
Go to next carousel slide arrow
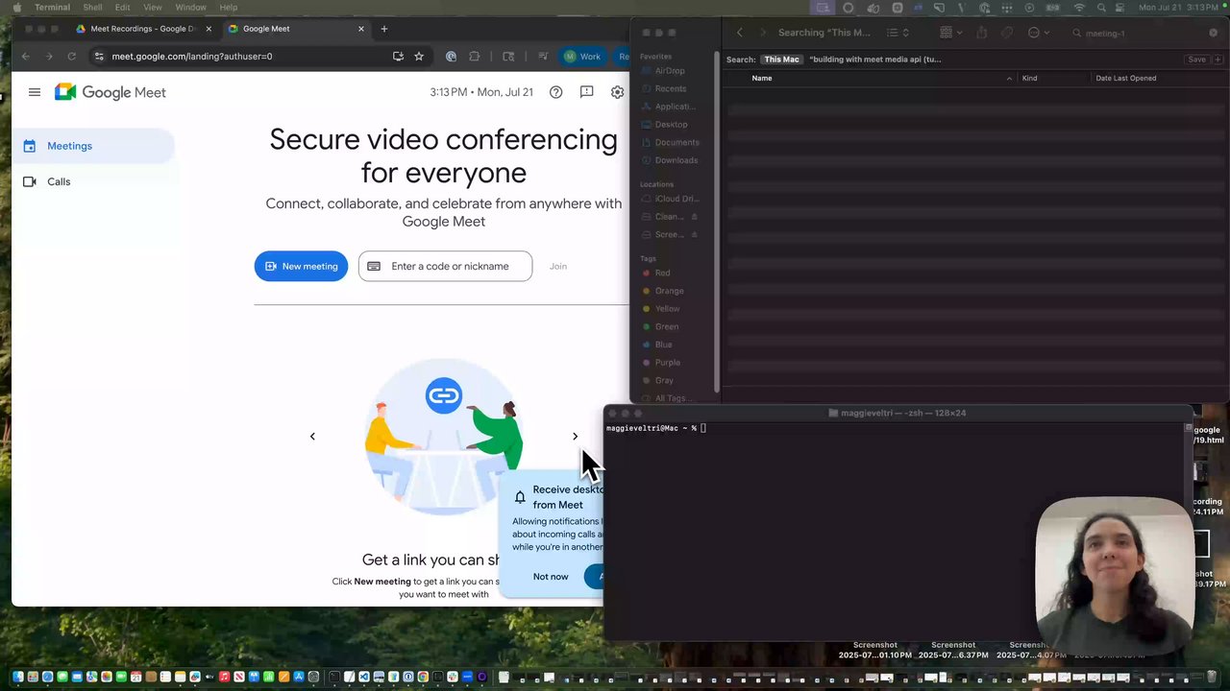(575, 437)
